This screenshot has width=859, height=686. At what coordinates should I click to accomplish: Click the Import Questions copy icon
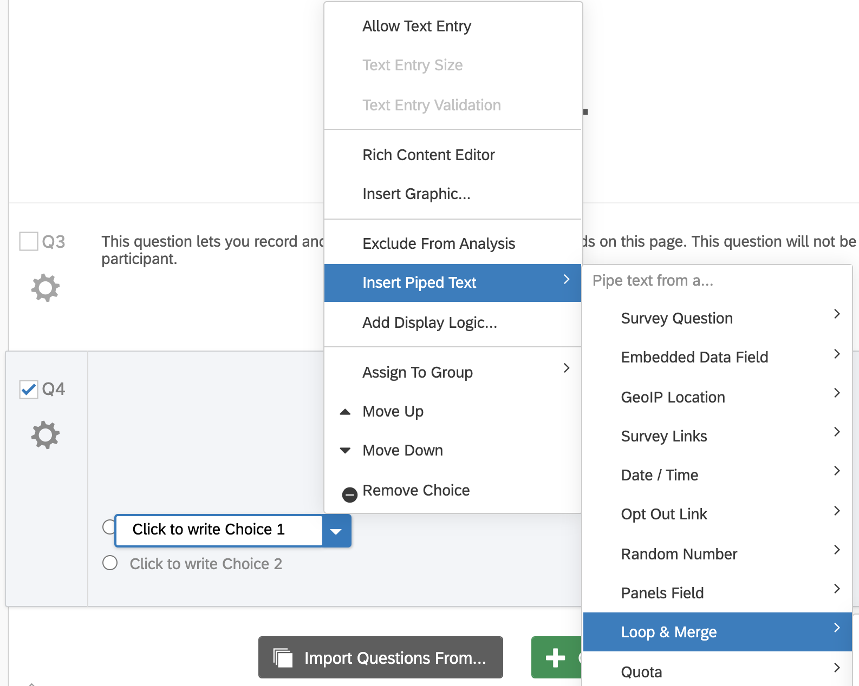pyautogui.click(x=283, y=657)
